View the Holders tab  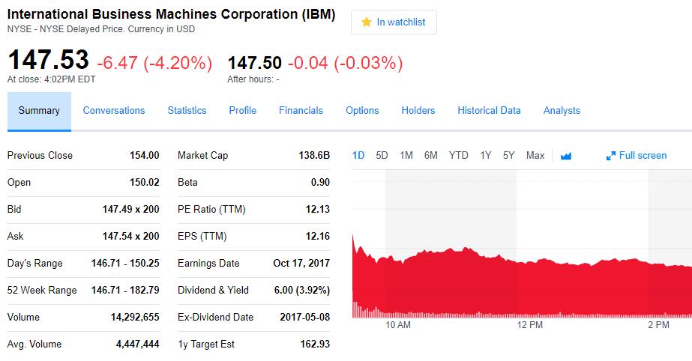point(418,111)
